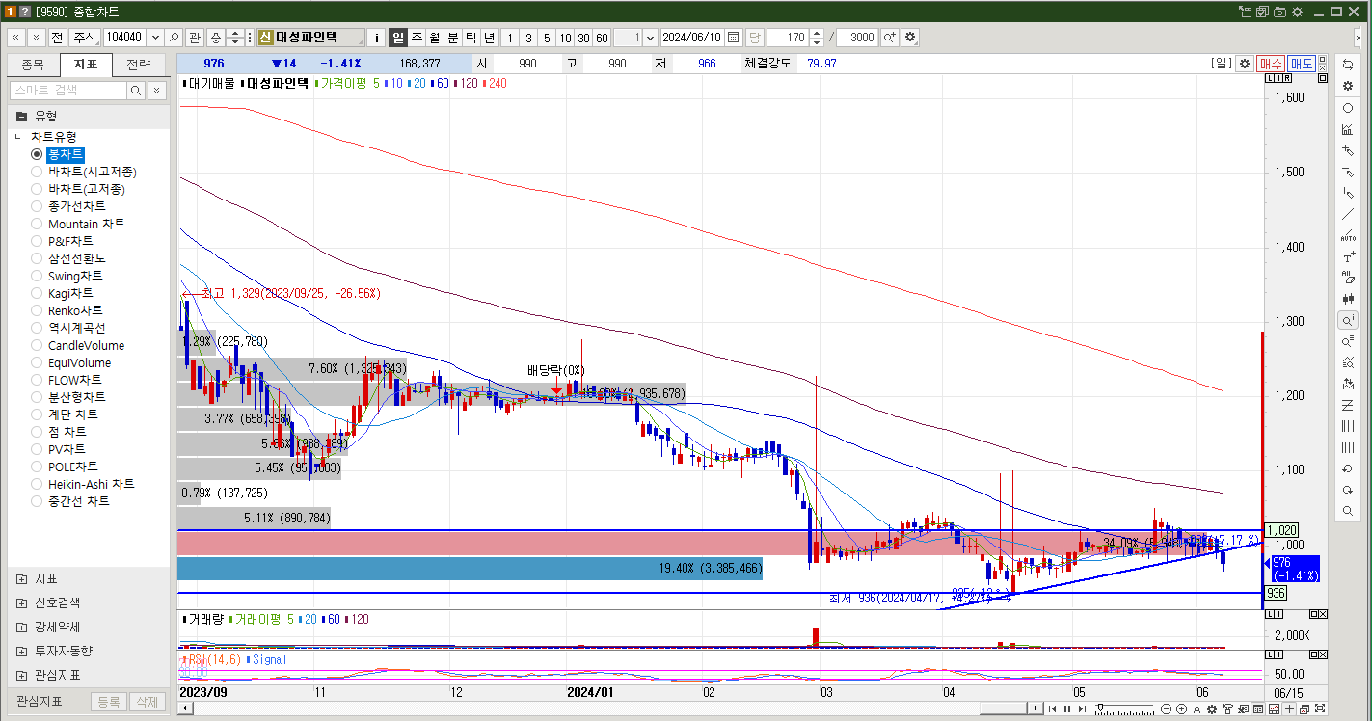Click the 등록 button

coord(108,702)
